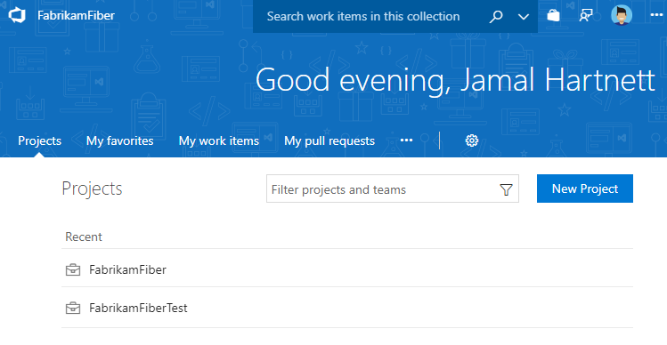Click the Projects page heading
This screenshot has width=667, height=345.
[92, 189]
